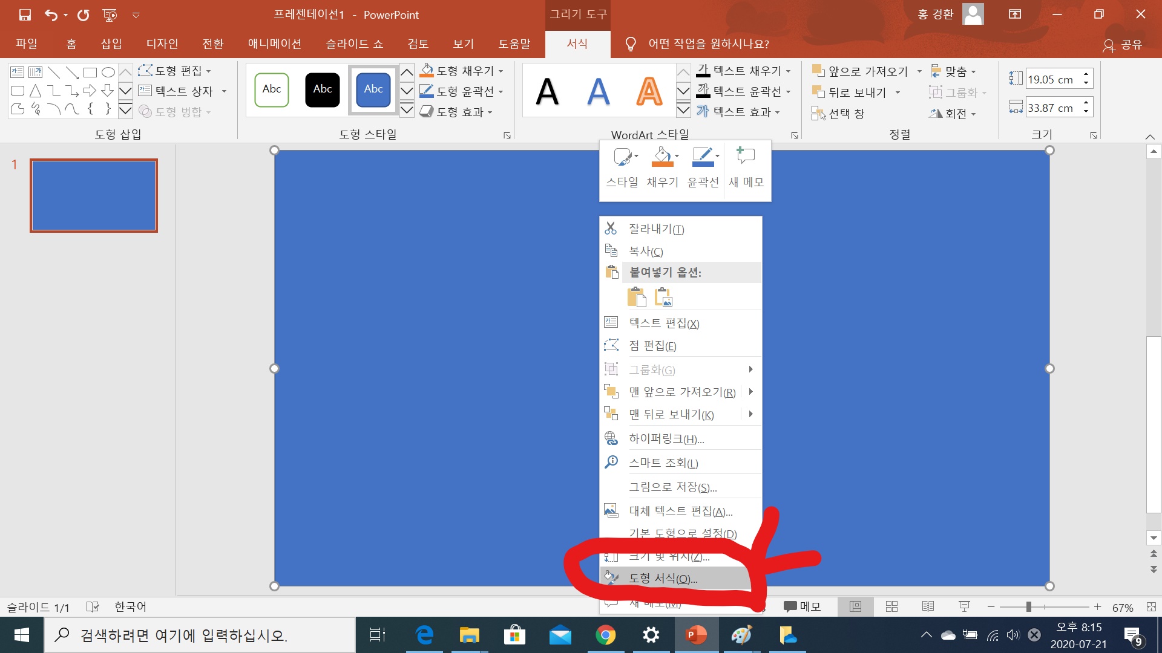1162x653 pixels.
Task: Switch to the Animations (애니메이션) tab
Action: point(275,44)
